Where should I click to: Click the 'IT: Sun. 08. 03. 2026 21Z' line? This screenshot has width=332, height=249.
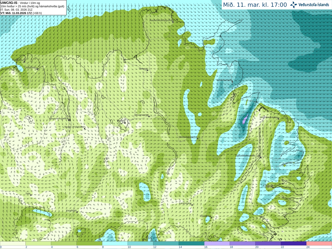click(16, 10)
